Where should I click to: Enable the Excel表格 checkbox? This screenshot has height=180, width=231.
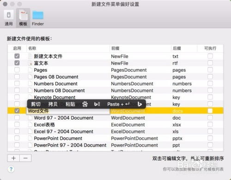click(17, 125)
